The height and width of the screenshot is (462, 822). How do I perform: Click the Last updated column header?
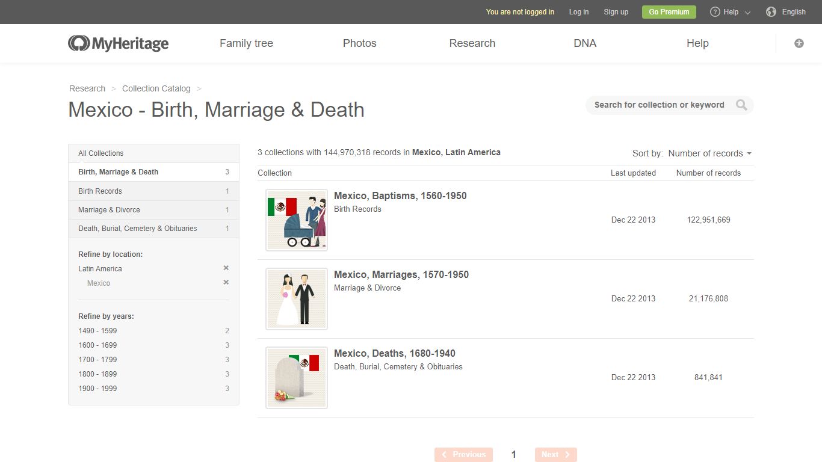point(633,173)
